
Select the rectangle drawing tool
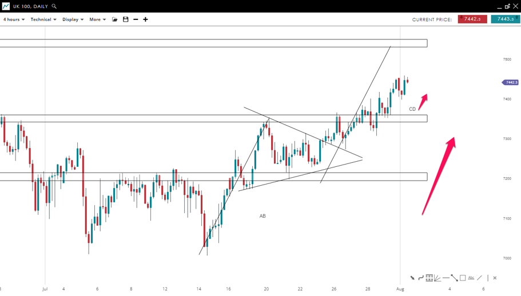[x=463, y=278]
